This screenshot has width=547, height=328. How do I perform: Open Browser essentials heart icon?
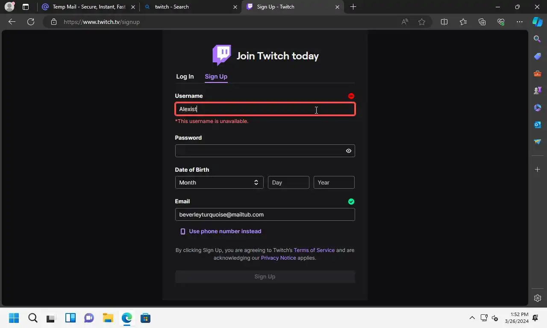click(x=501, y=22)
